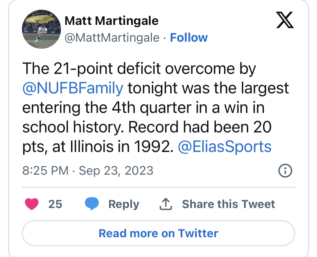
Task: Open the @MattMartingale handle link
Action: coord(112,38)
